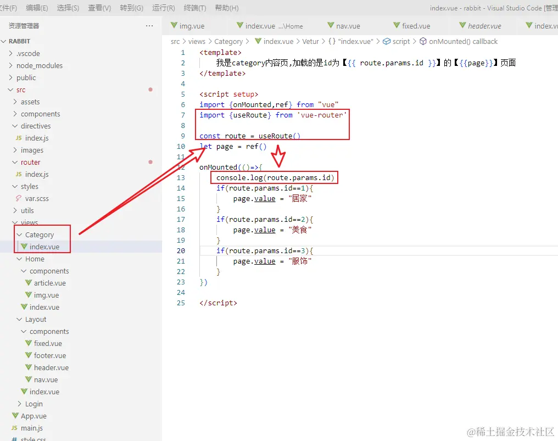The height and width of the screenshot is (441, 558).
Task: Click JS icon of router index.js
Action: 19,174
